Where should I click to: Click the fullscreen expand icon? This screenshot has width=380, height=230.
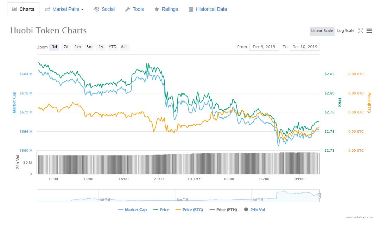(x=361, y=31)
